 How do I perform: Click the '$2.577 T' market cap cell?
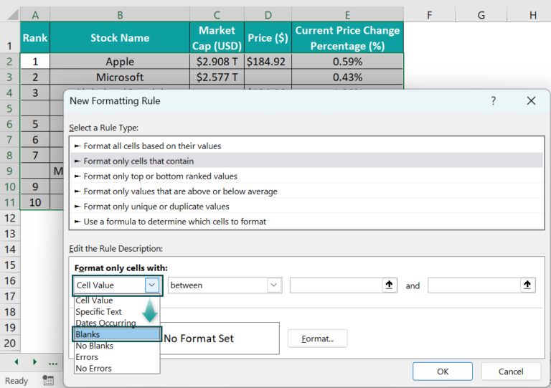[x=217, y=77]
